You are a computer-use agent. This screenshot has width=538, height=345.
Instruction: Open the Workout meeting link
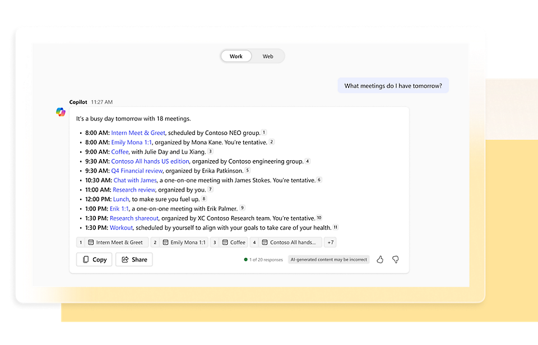[x=121, y=228]
